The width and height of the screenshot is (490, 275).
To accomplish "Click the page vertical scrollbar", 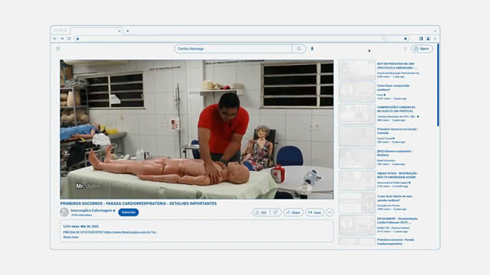I will (438, 85).
